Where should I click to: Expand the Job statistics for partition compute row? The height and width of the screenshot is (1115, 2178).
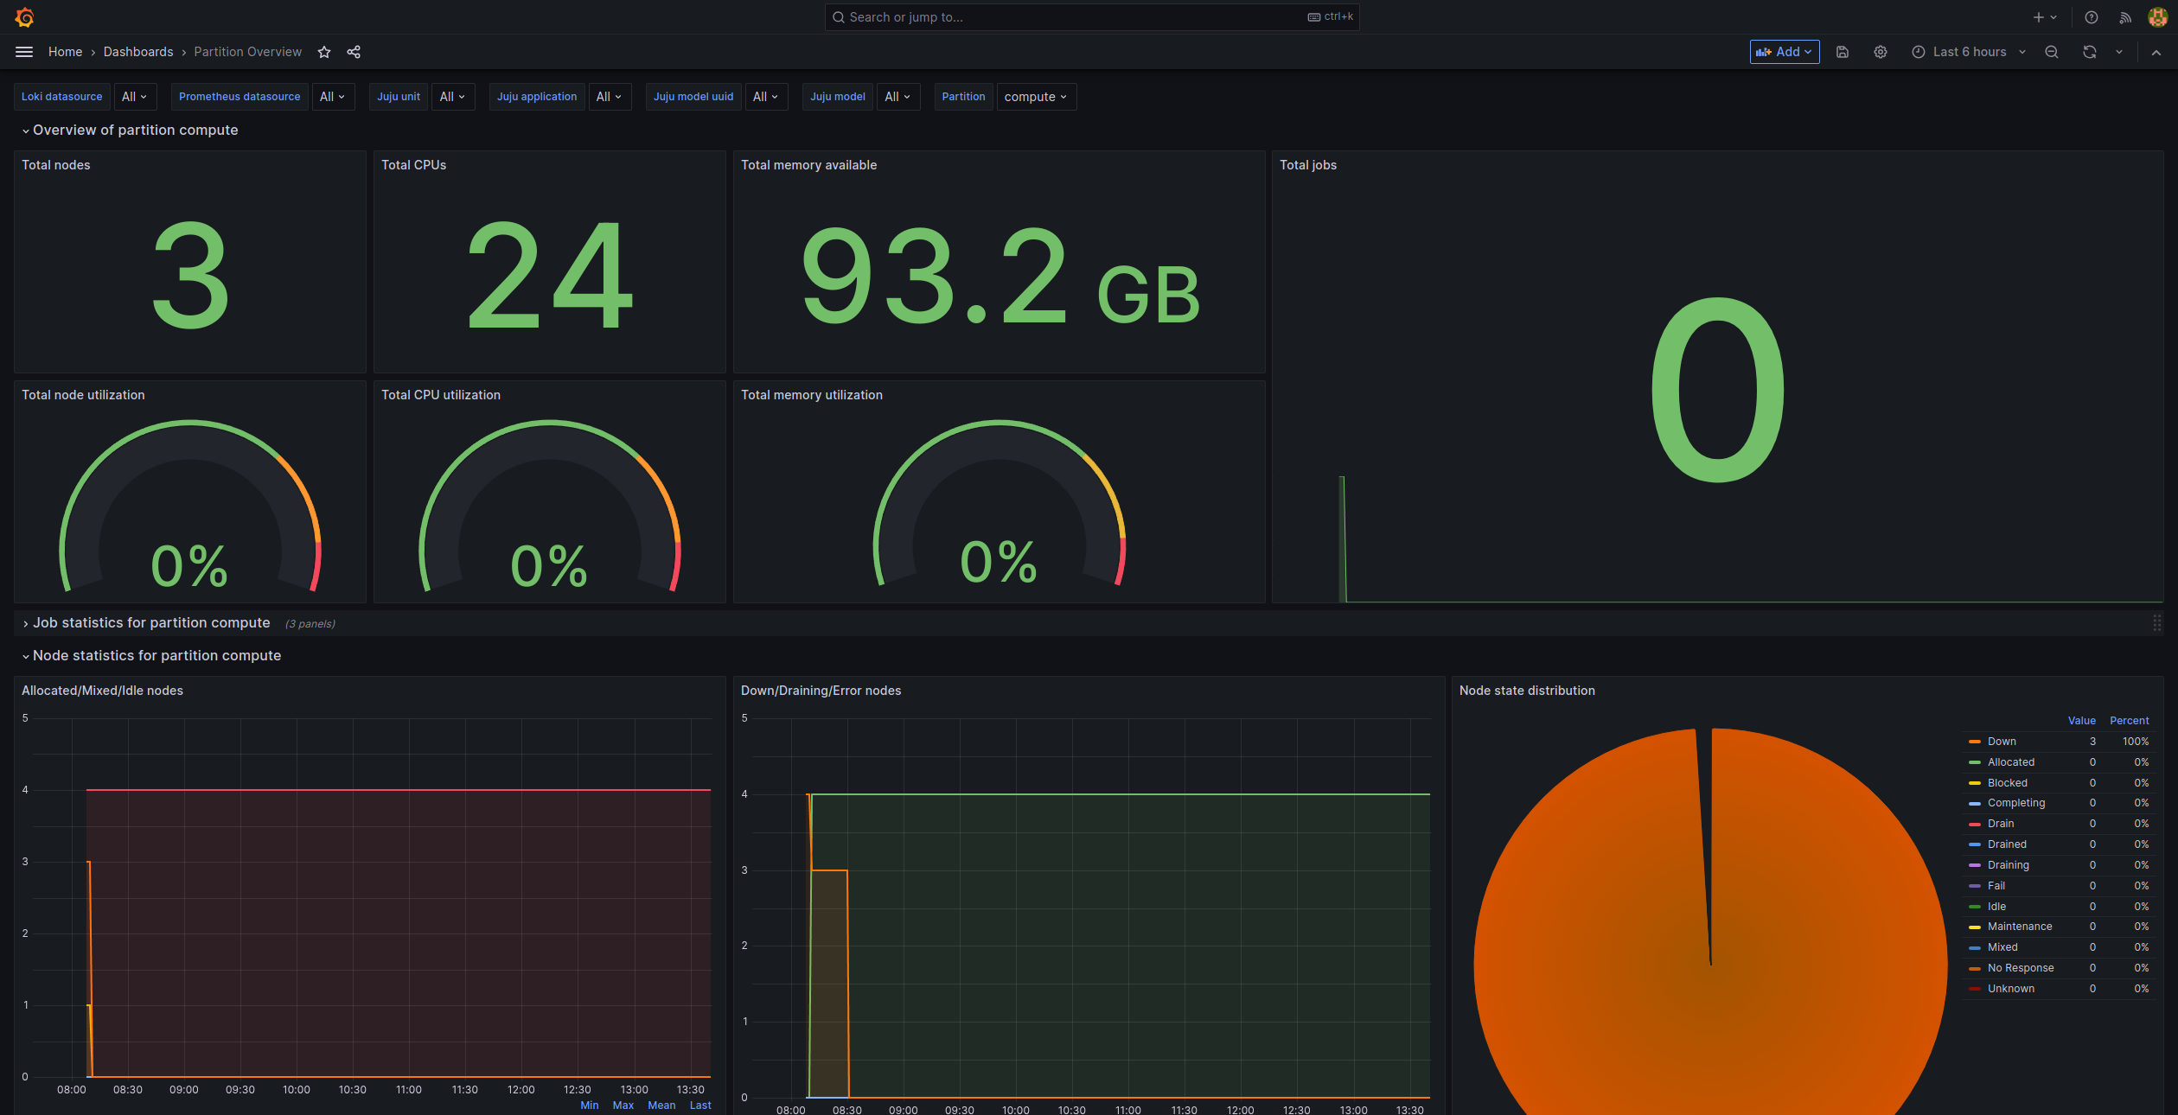click(x=146, y=623)
